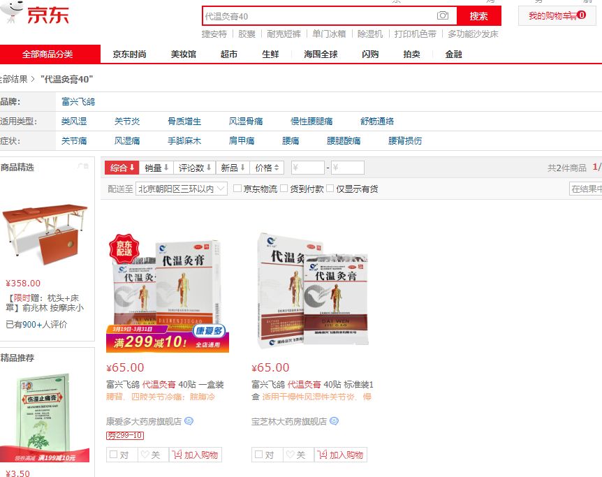Sort results by 销量
This screenshot has height=477, width=602.
(156, 168)
